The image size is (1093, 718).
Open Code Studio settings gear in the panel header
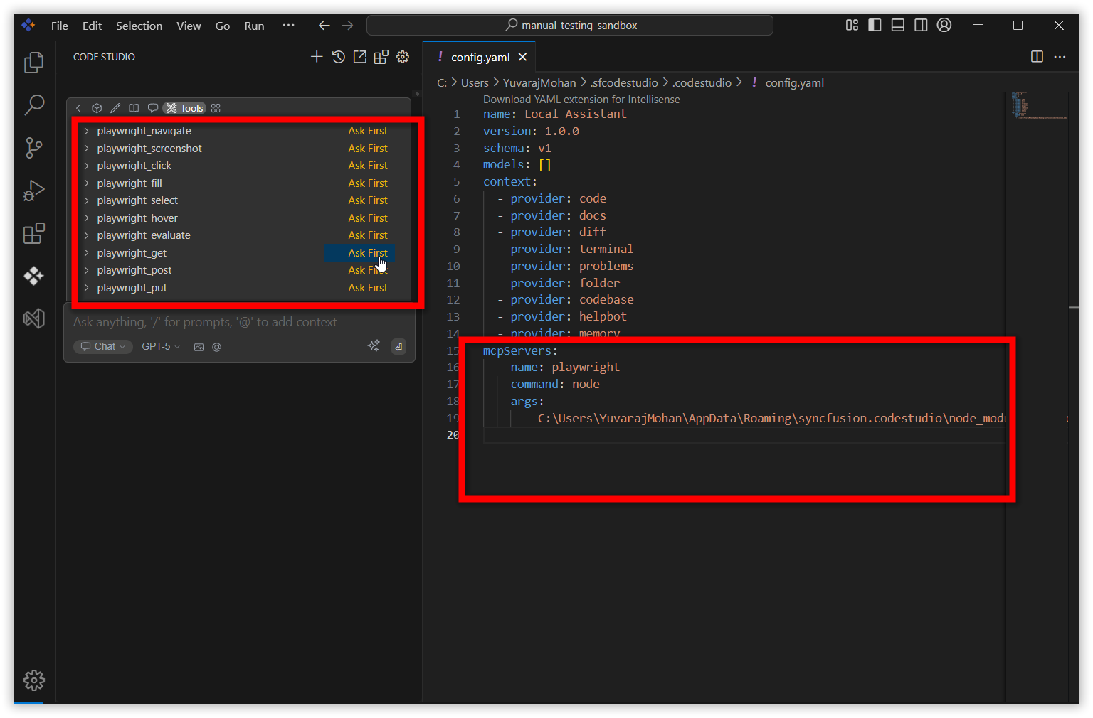(x=403, y=57)
